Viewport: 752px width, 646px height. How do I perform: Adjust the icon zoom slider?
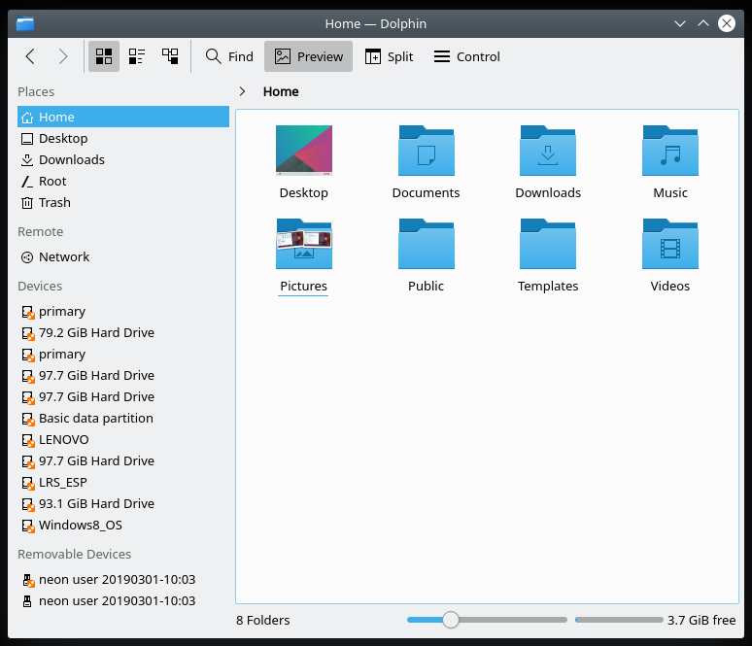pos(450,620)
